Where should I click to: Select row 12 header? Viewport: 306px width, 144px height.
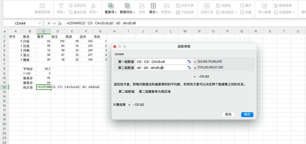pyautogui.click(x=4, y=87)
